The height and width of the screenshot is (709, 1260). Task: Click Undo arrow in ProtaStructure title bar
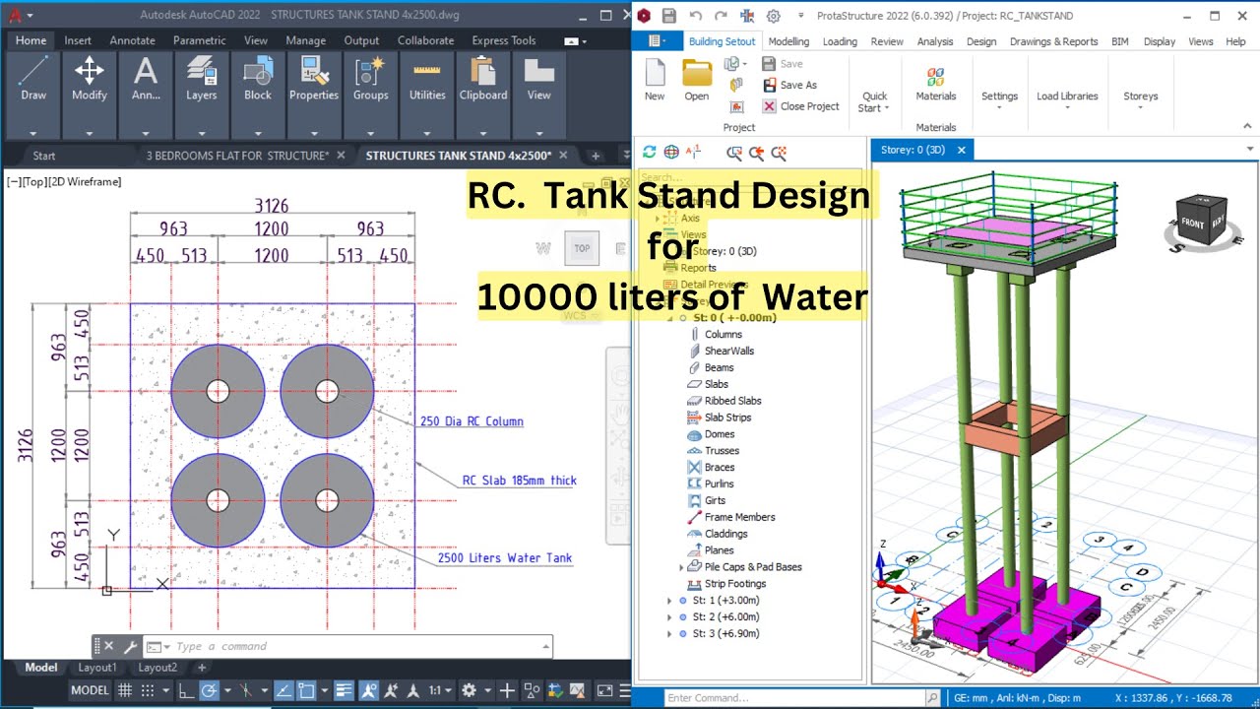tap(696, 16)
